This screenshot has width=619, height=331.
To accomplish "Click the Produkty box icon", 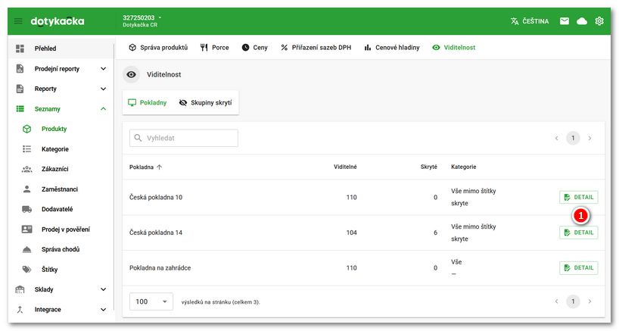I will pyautogui.click(x=26, y=129).
